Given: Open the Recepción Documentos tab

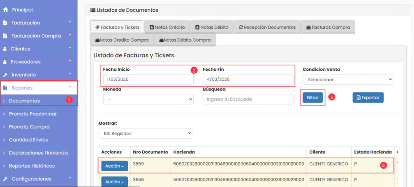Looking at the screenshot, I should (x=267, y=27).
